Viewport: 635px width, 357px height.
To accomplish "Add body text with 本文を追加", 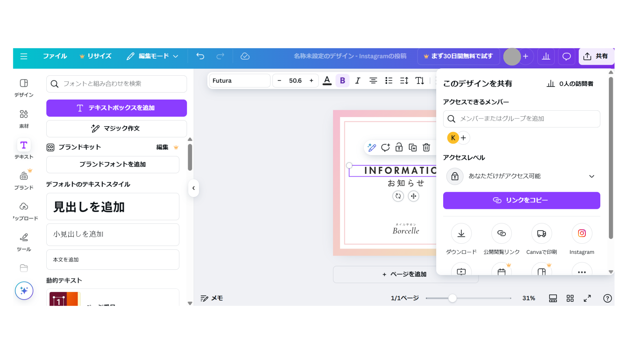I will point(113,260).
